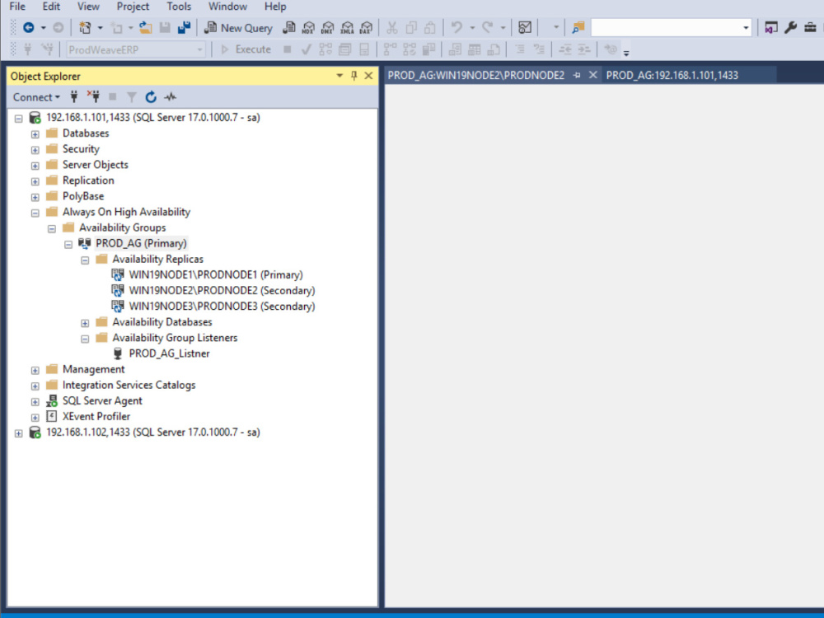824x618 pixels.
Task: Collapse the Availability Groups folder
Action: coord(51,228)
